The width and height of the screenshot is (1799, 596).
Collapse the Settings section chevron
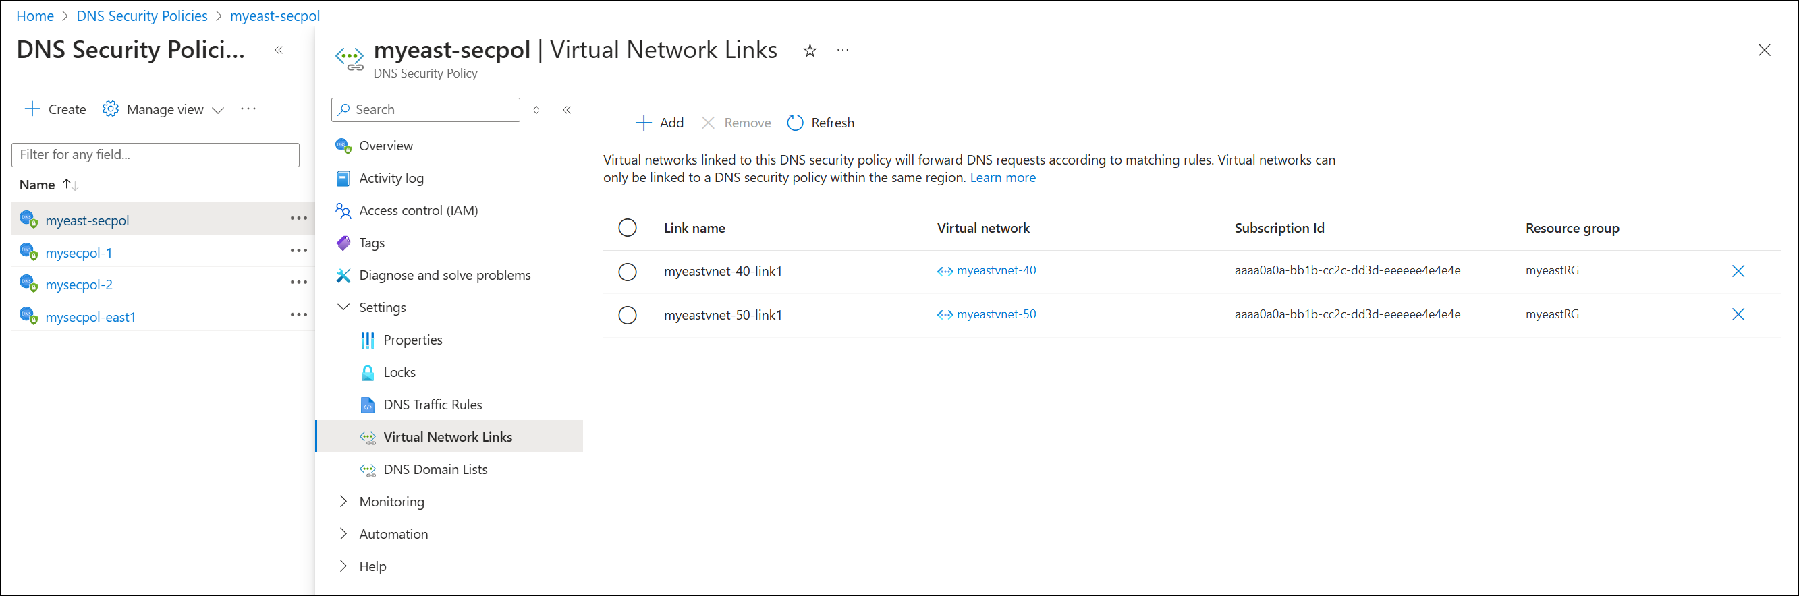[x=343, y=307]
